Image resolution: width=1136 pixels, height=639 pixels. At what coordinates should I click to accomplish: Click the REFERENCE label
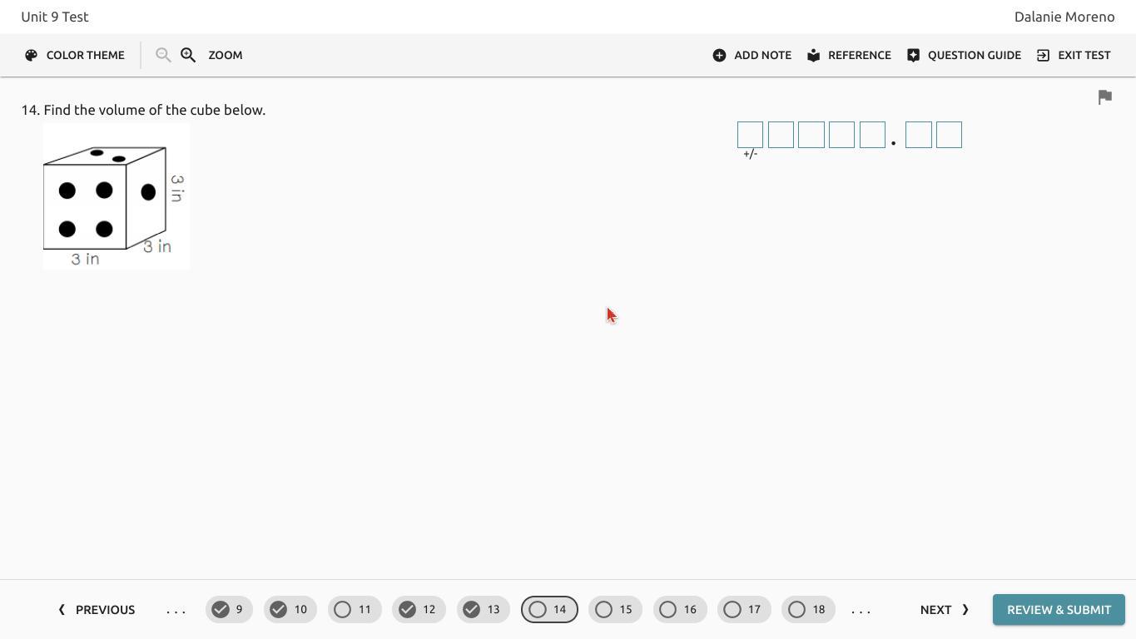[860, 55]
